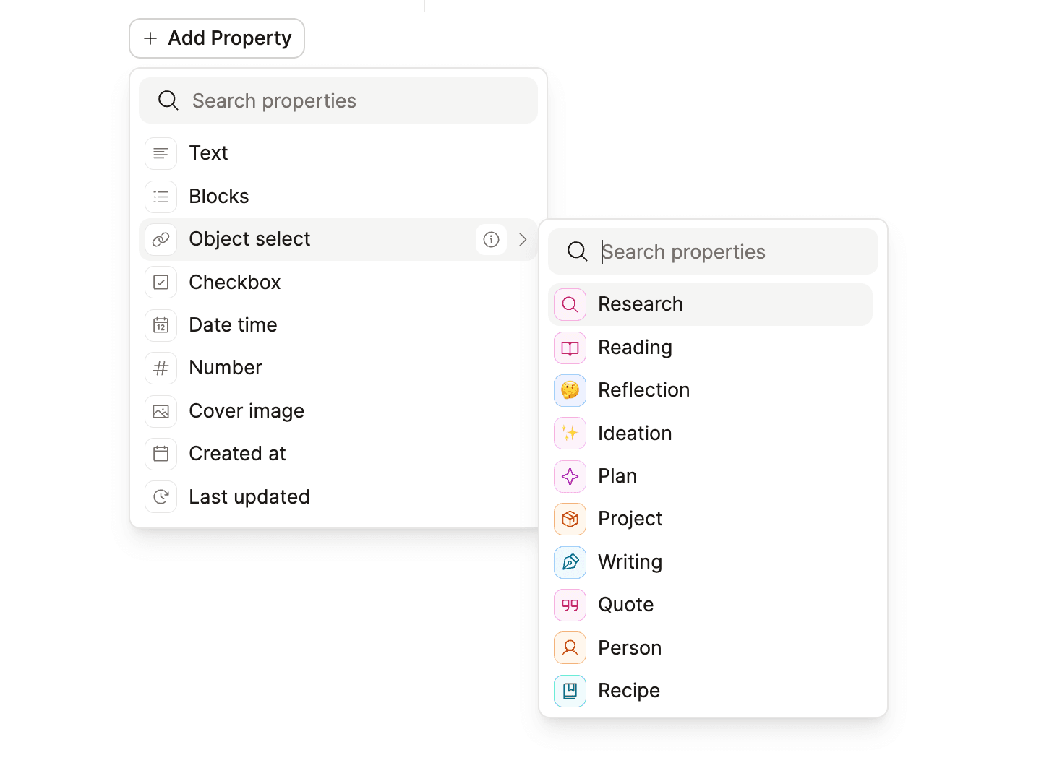Select the Text property type icon
The width and height of the screenshot is (1057, 763).
(161, 153)
